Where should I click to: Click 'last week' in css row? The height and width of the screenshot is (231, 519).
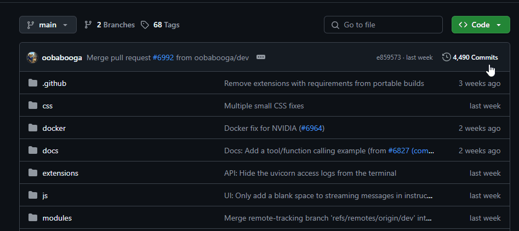click(x=485, y=106)
